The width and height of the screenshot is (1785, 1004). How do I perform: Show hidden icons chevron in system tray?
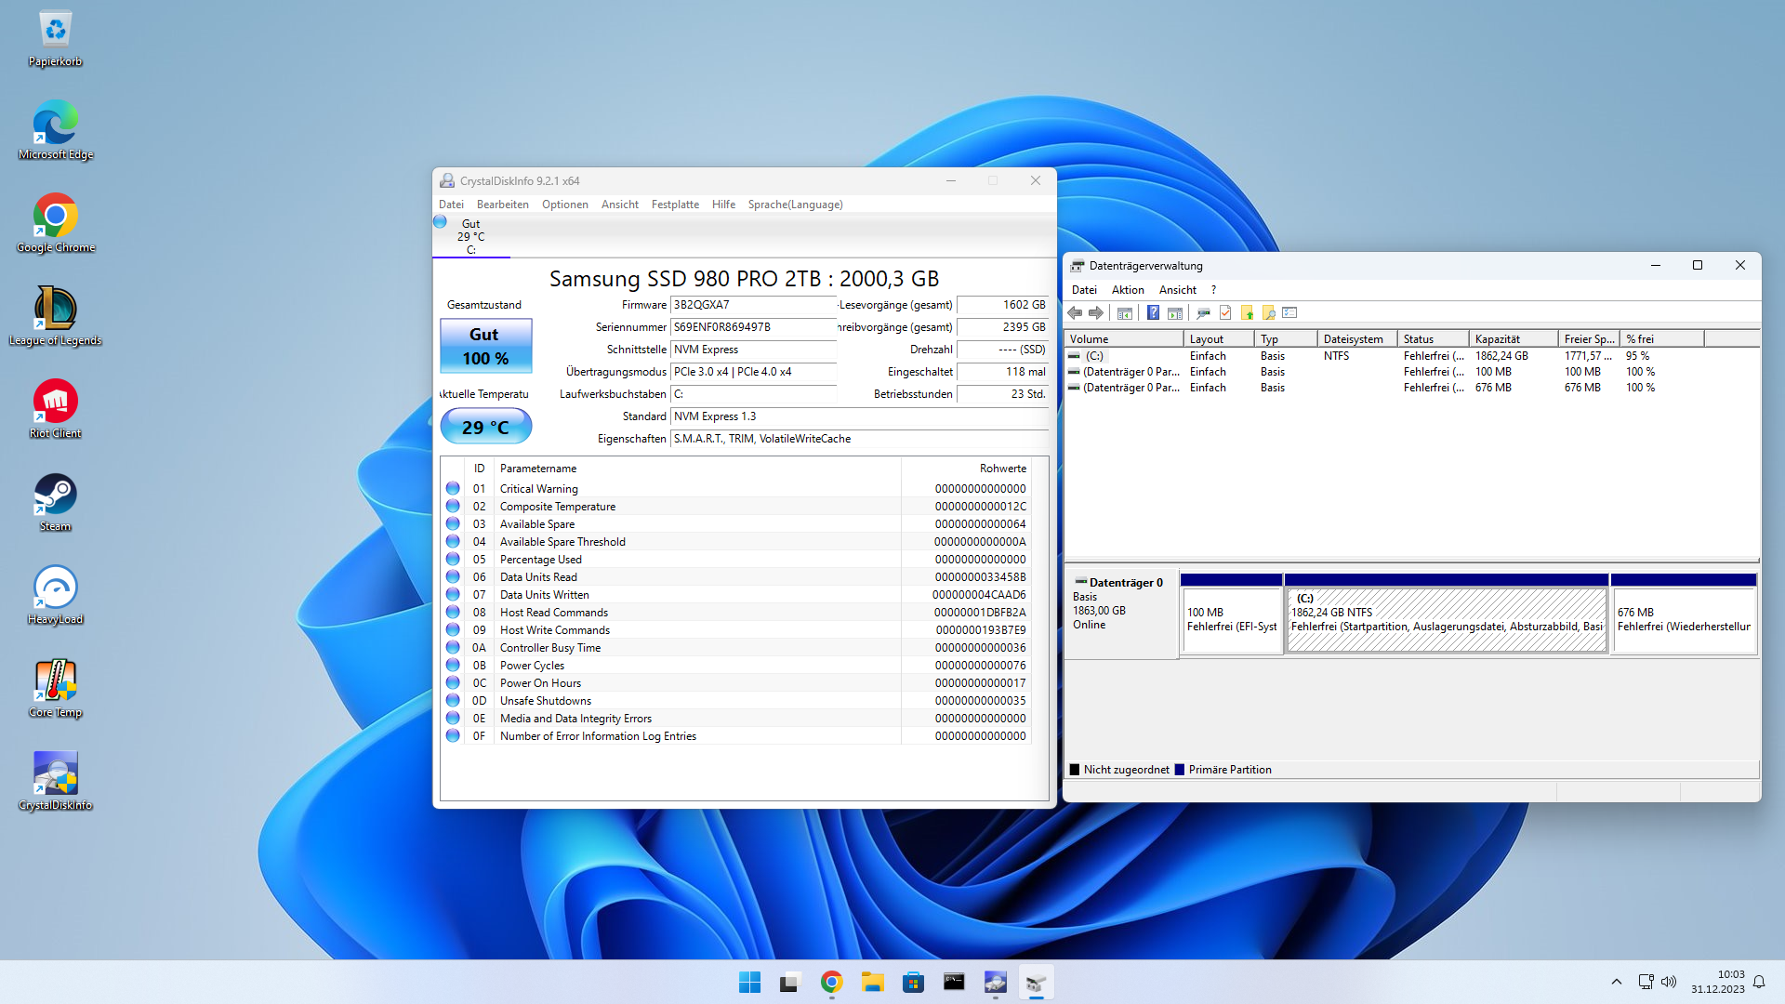(1616, 982)
